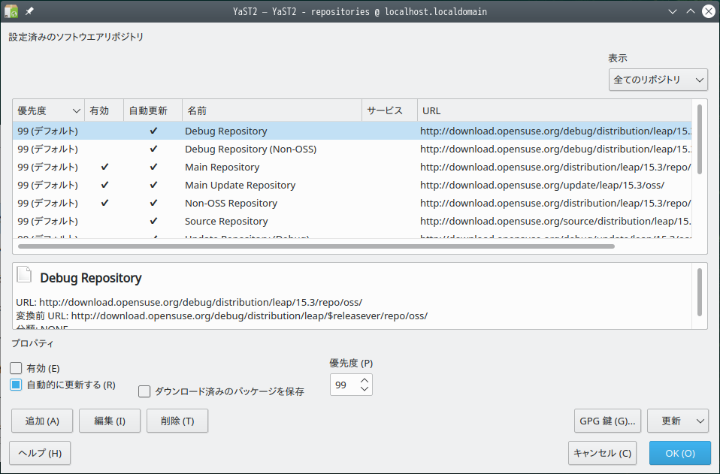
Task: Sort by 自動更新 column header
Action: pyautogui.click(x=153, y=110)
